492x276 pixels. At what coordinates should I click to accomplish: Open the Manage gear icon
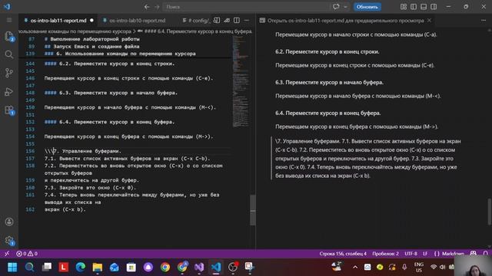[x=9, y=240]
